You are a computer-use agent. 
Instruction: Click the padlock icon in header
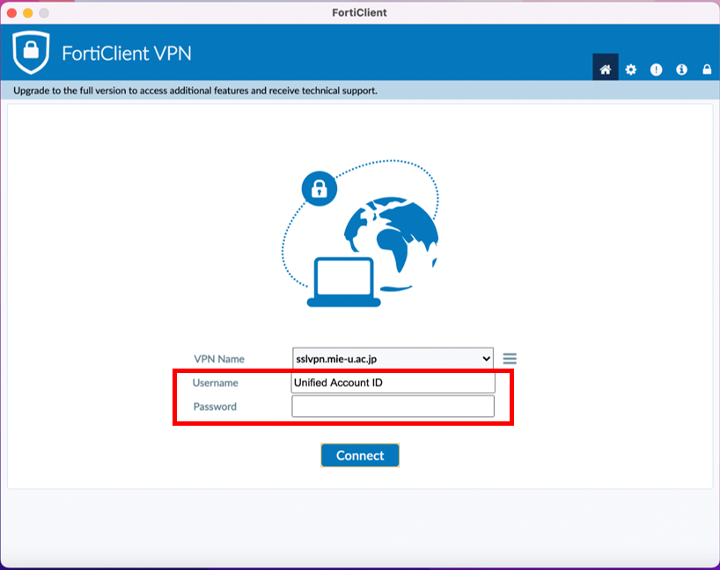coord(707,69)
